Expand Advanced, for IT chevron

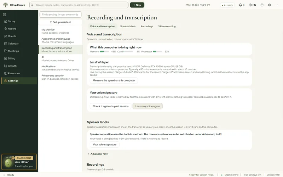coord(88,154)
